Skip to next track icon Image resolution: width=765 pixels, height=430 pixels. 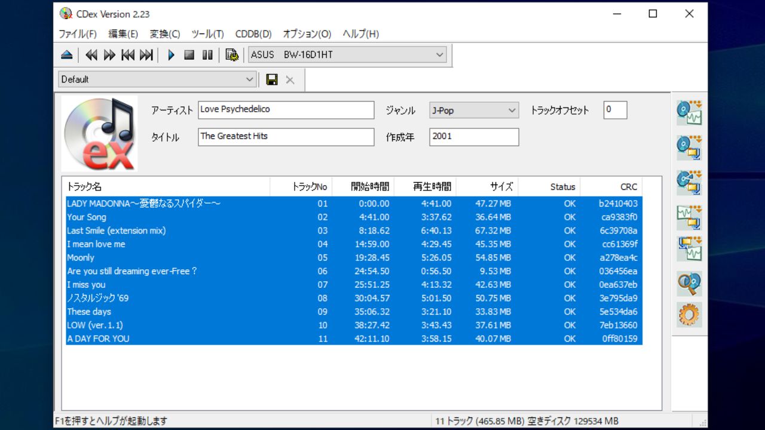click(x=146, y=55)
